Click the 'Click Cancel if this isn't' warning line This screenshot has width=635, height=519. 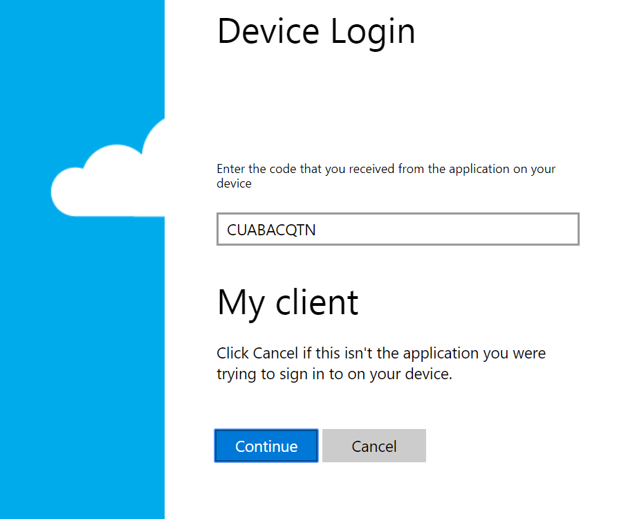click(381, 354)
